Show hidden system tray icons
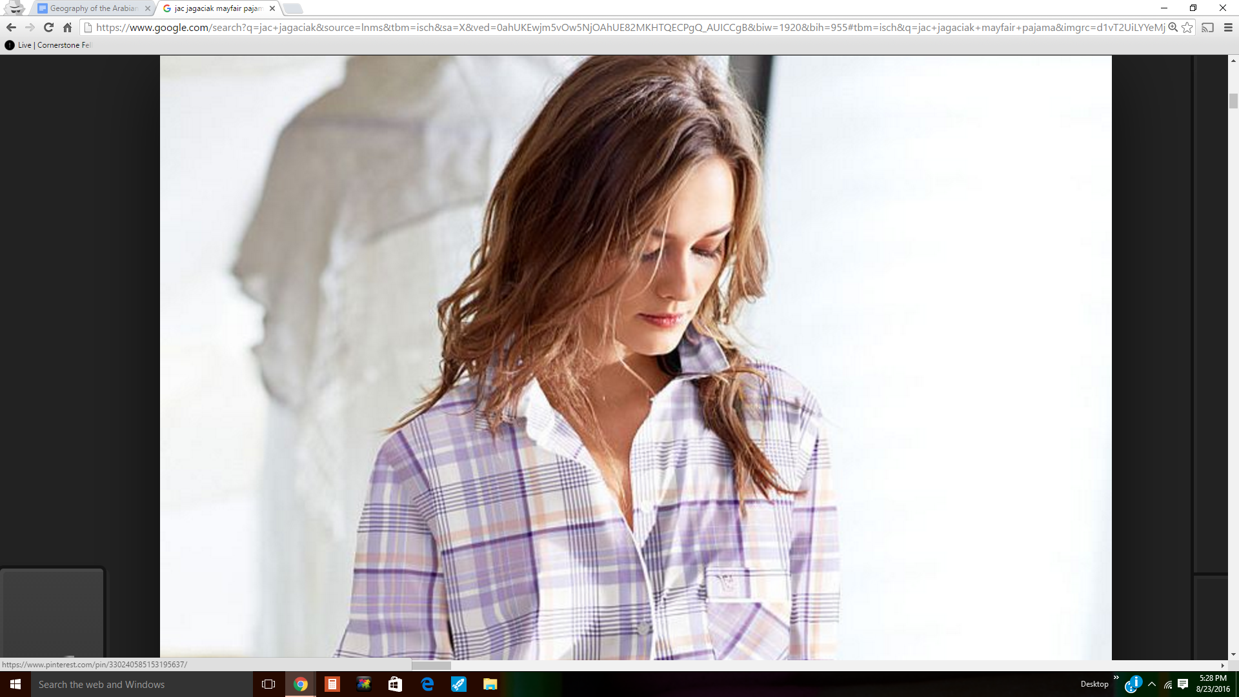Screen dimensions: 1239x697 click(1152, 684)
